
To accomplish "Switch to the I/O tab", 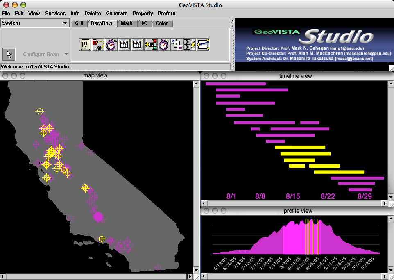I will click(x=145, y=23).
